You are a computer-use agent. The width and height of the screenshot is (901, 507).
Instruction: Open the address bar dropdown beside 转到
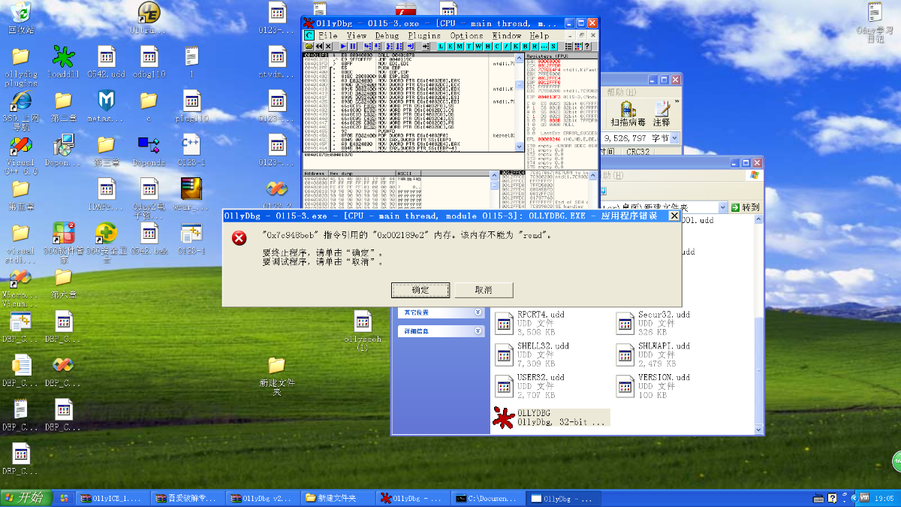point(723,207)
